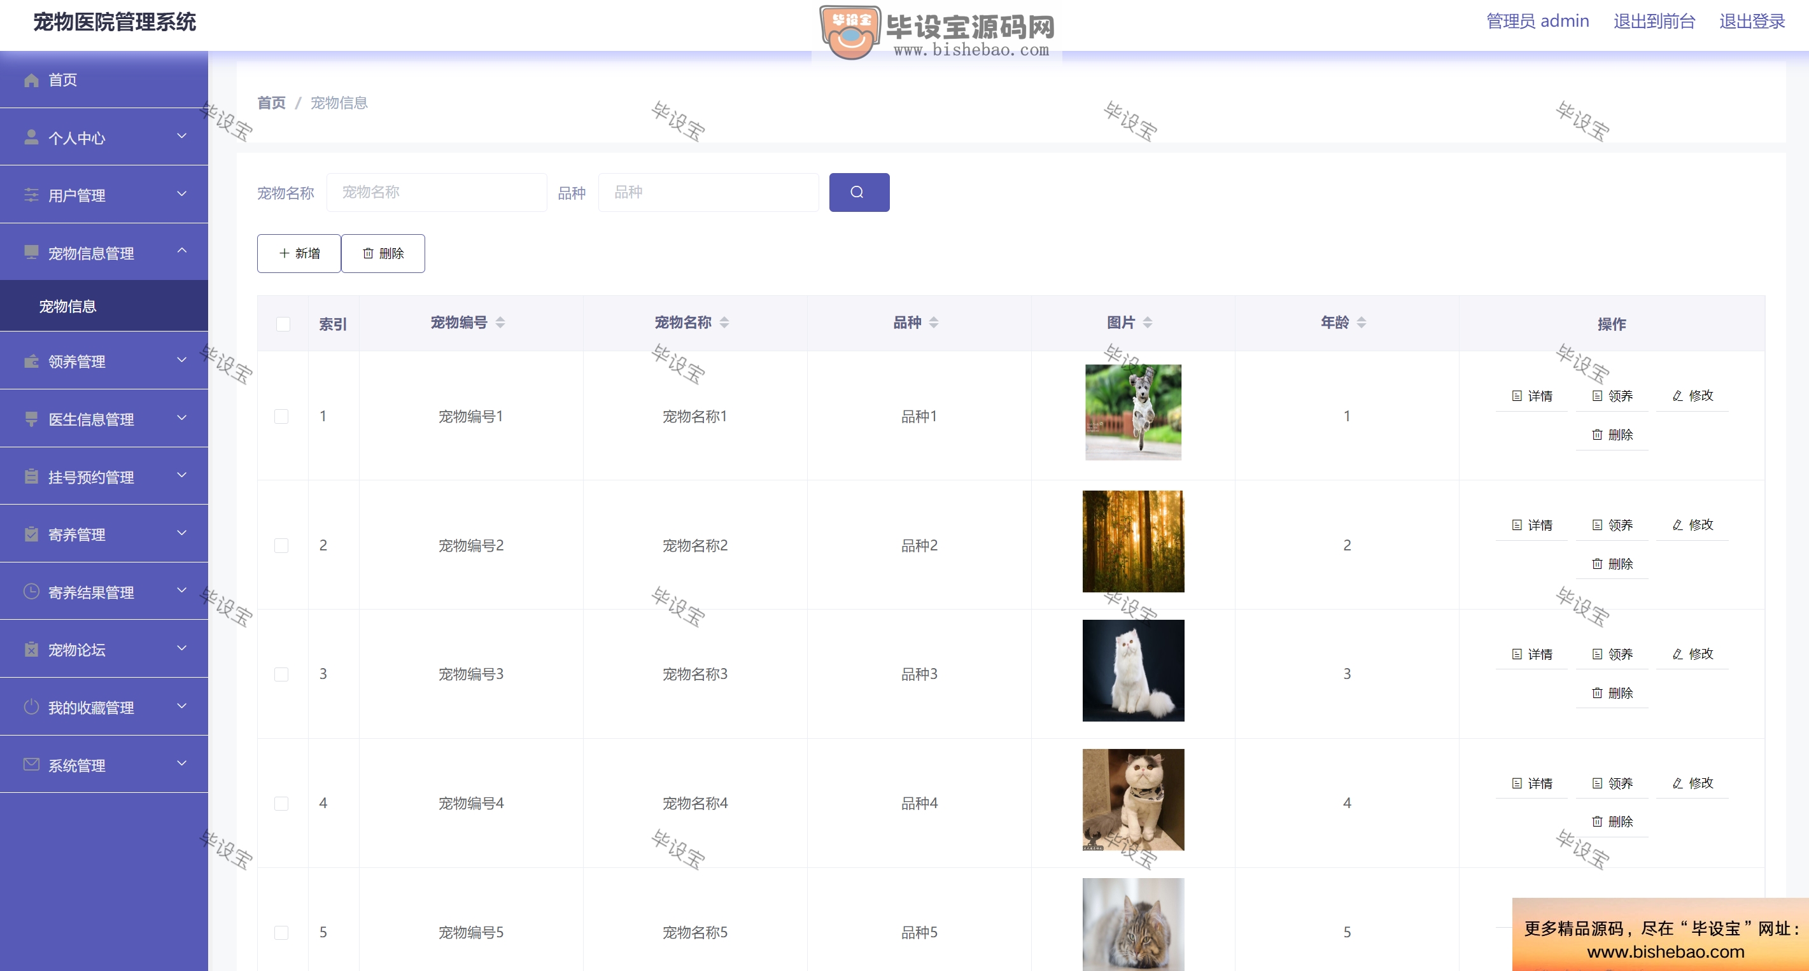Expand the 挂号预约管理 chevron
This screenshot has width=1809, height=971.
182,475
